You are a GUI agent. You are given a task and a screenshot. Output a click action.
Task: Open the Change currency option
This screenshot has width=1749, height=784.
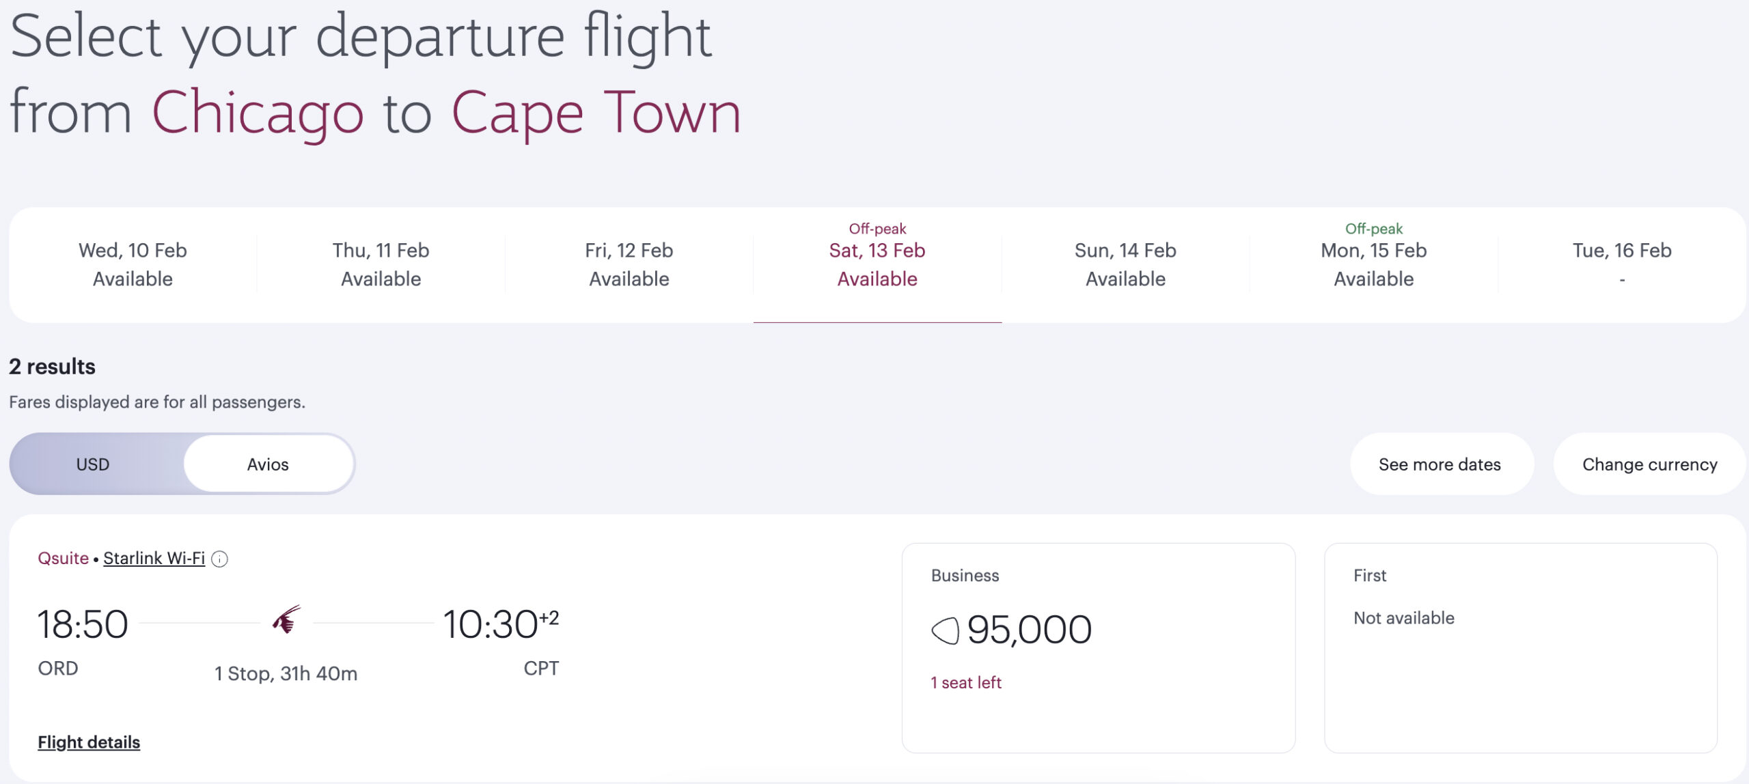coord(1649,464)
